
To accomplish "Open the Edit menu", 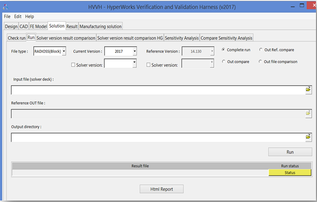I will click(x=18, y=17).
